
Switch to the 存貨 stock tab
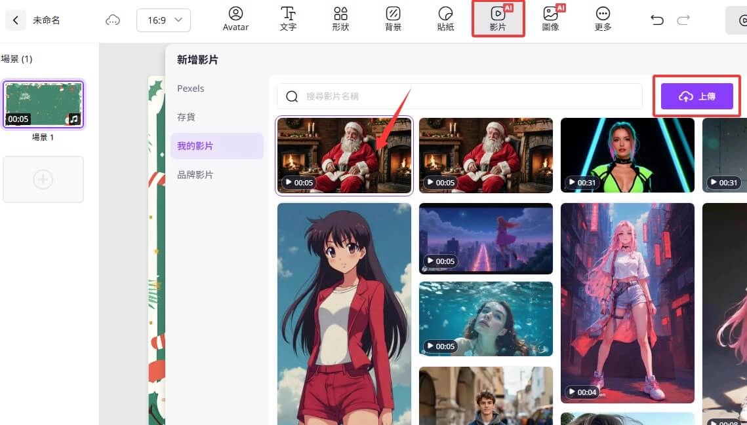(x=186, y=117)
